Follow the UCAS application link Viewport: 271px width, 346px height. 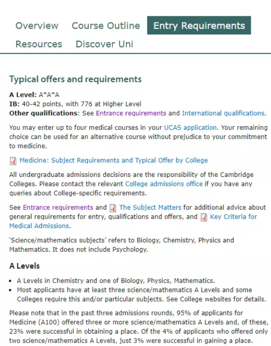190,128
